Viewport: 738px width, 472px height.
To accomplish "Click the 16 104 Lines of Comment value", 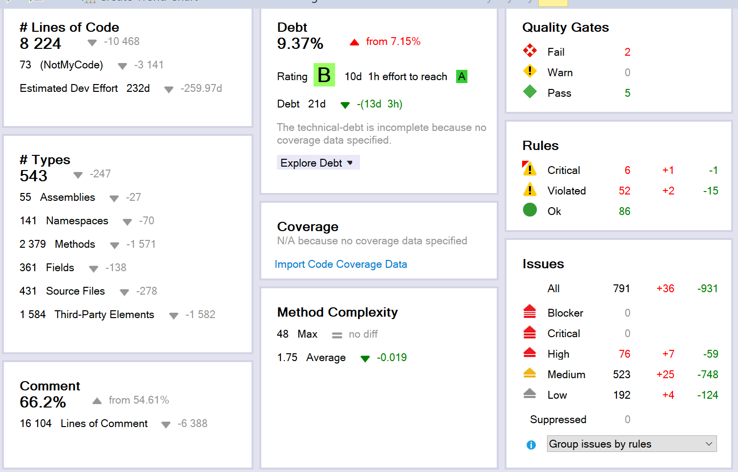I will [x=36, y=424].
